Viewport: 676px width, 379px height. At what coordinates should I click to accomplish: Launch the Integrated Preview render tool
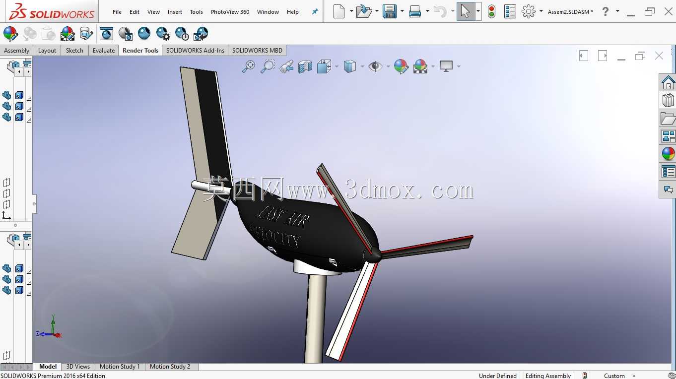pyautogui.click(x=106, y=34)
